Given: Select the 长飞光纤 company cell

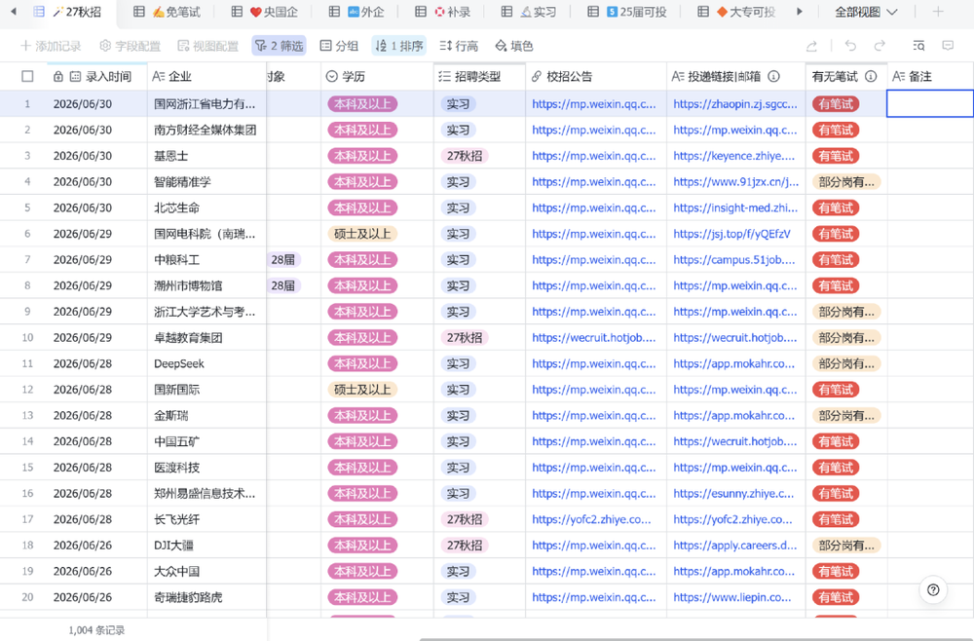Looking at the screenshot, I should 206,519.
